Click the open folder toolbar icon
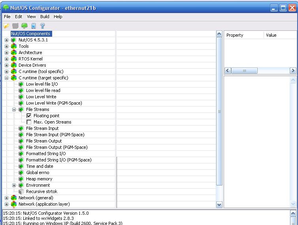The image size is (298, 225). (6, 26)
